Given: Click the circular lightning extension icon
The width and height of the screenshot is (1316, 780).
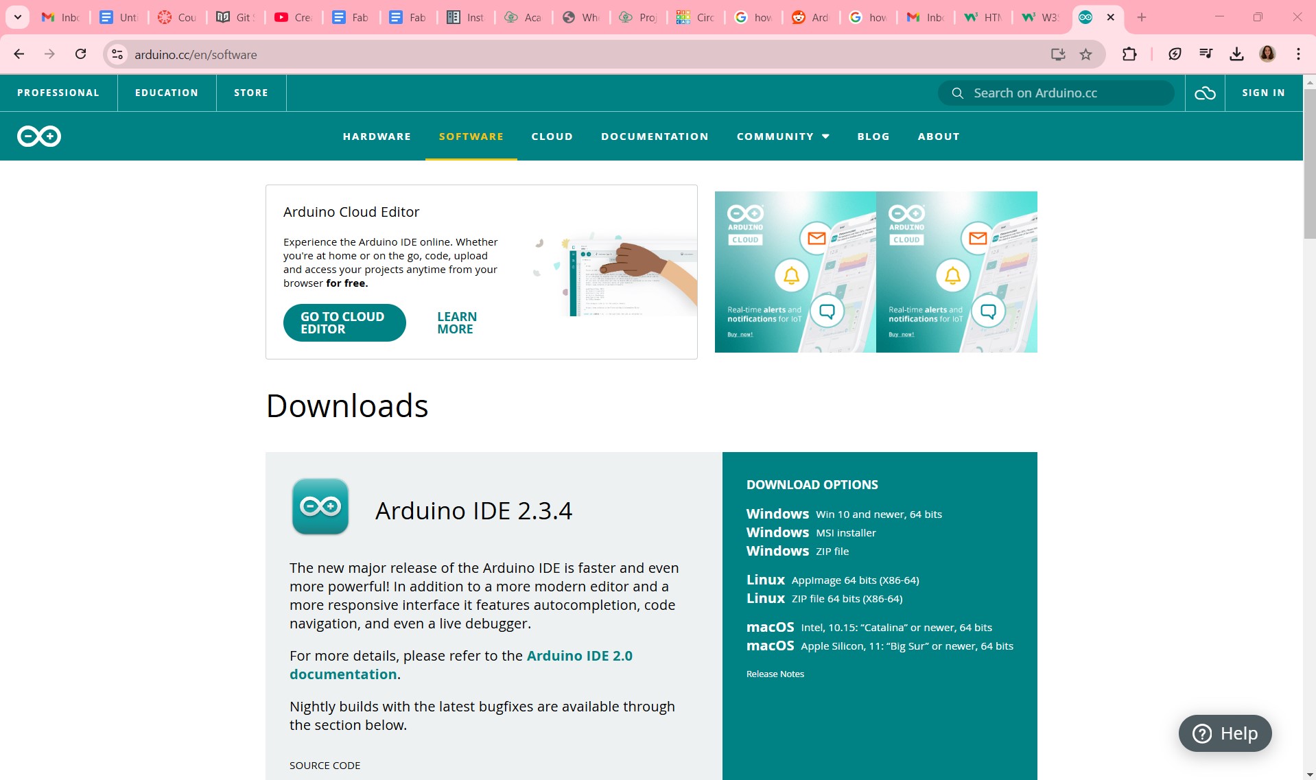Looking at the screenshot, I should pos(1175,54).
